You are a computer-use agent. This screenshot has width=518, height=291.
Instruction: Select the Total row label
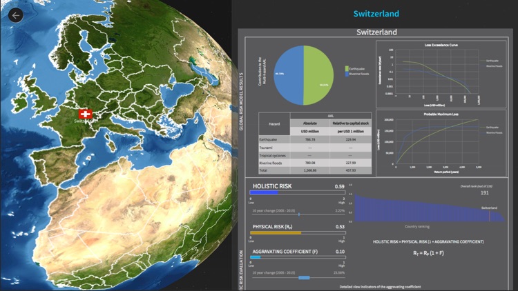coord(264,170)
